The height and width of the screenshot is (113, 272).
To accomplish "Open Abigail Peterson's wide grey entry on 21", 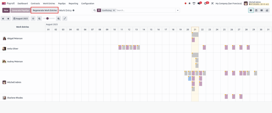I will pos(195,35).
